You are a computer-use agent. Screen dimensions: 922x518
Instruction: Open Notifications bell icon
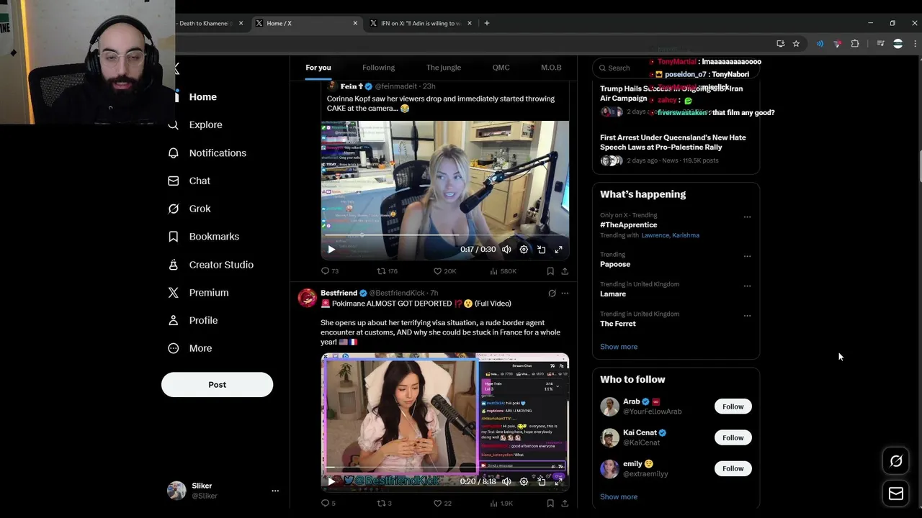tap(174, 153)
